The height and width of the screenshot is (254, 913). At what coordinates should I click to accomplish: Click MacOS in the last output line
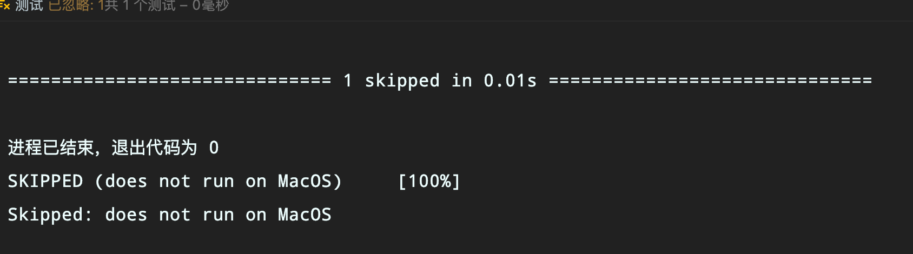(x=305, y=215)
